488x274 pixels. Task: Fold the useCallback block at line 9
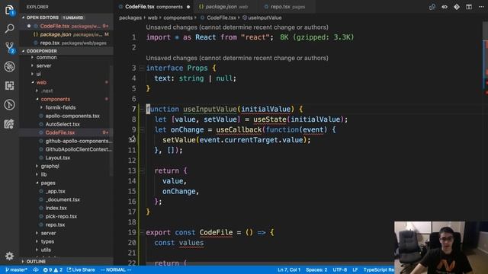142,129
